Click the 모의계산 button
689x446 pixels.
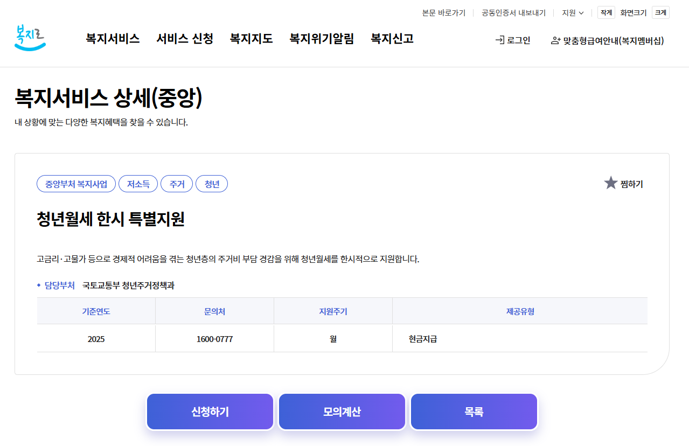point(342,411)
